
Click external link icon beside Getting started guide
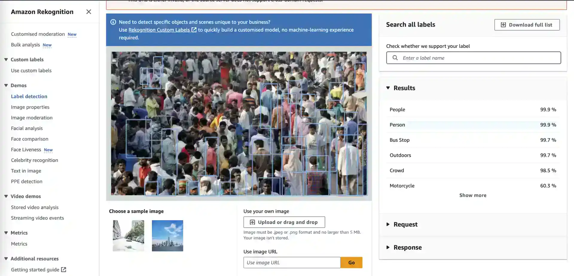pos(63,269)
